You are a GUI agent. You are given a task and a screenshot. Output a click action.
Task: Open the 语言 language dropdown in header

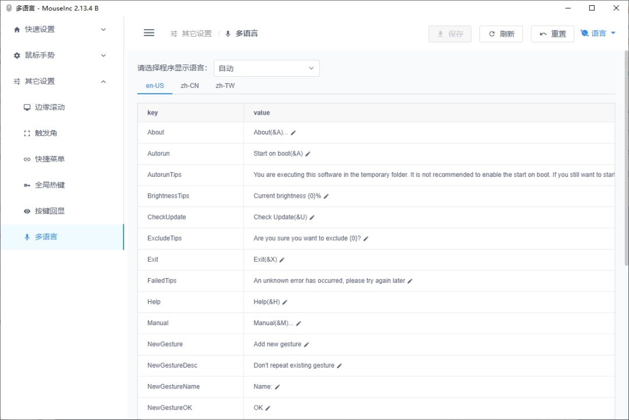coord(598,34)
